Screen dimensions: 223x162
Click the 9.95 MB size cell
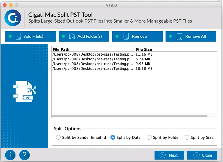pyautogui.click(x=143, y=64)
